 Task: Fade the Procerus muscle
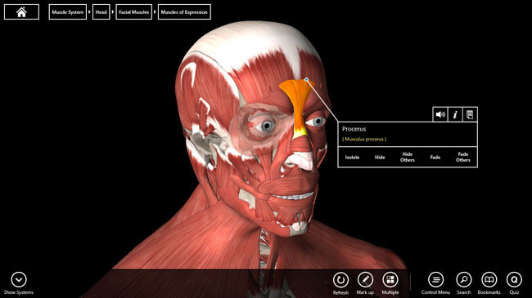[x=435, y=157]
